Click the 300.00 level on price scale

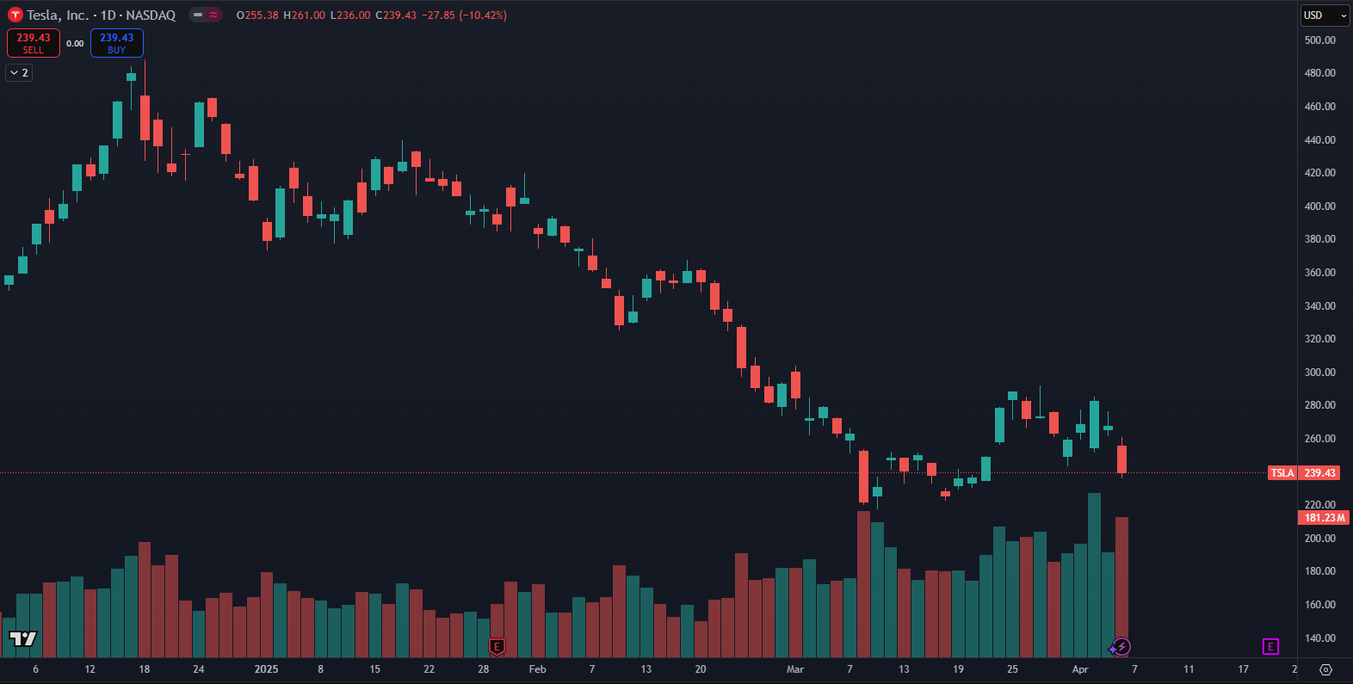(x=1319, y=373)
